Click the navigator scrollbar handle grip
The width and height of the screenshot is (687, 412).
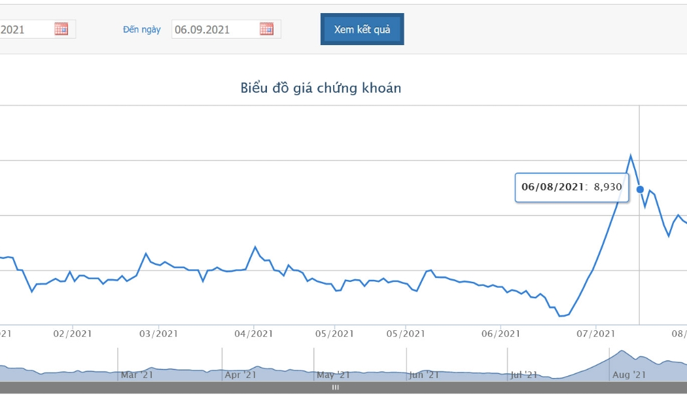(335, 388)
